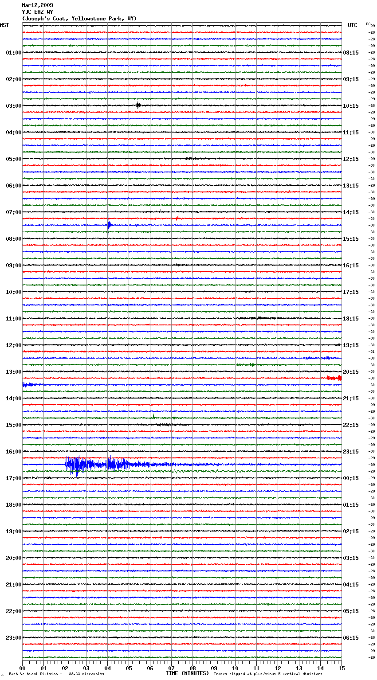377x680 pixels.
Task: Click the MST time label "08:00"
Action: (x=14, y=239)
